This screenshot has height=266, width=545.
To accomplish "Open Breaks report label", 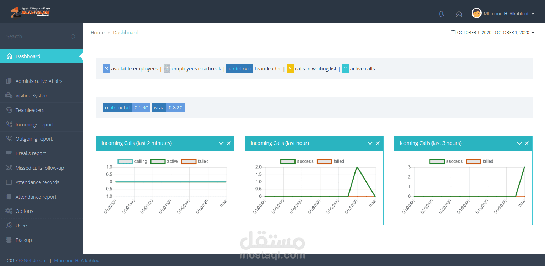I will [31, 153].
